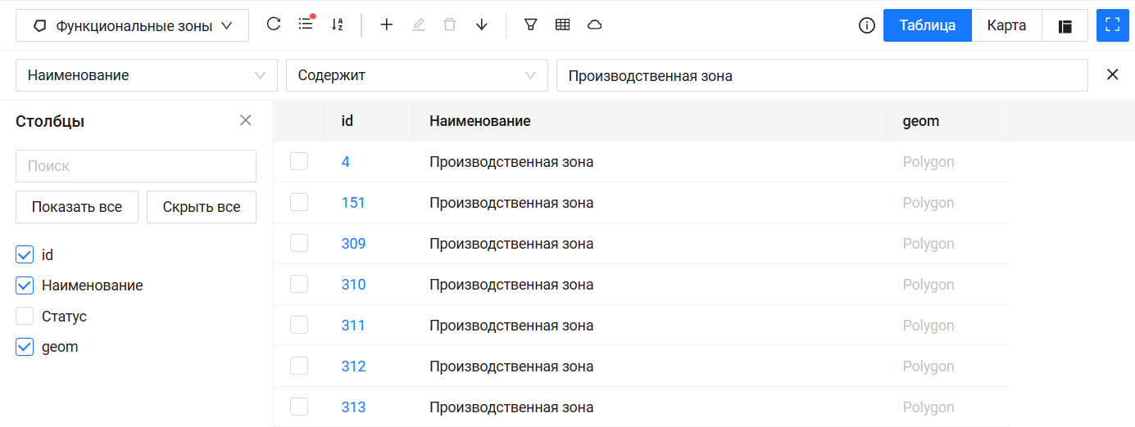Viewport: 1135px width, 427px height.
Task: Uncheck the id column checkbox
Action: coord(25,255)
